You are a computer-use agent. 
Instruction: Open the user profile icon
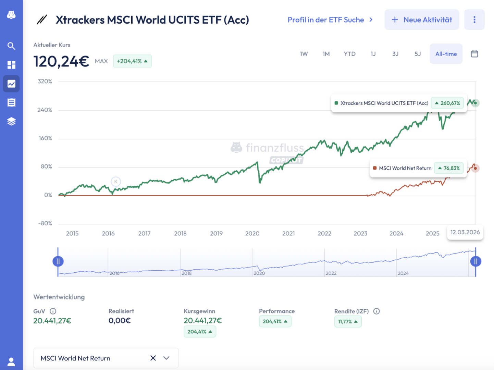click(x=11, y=361)
